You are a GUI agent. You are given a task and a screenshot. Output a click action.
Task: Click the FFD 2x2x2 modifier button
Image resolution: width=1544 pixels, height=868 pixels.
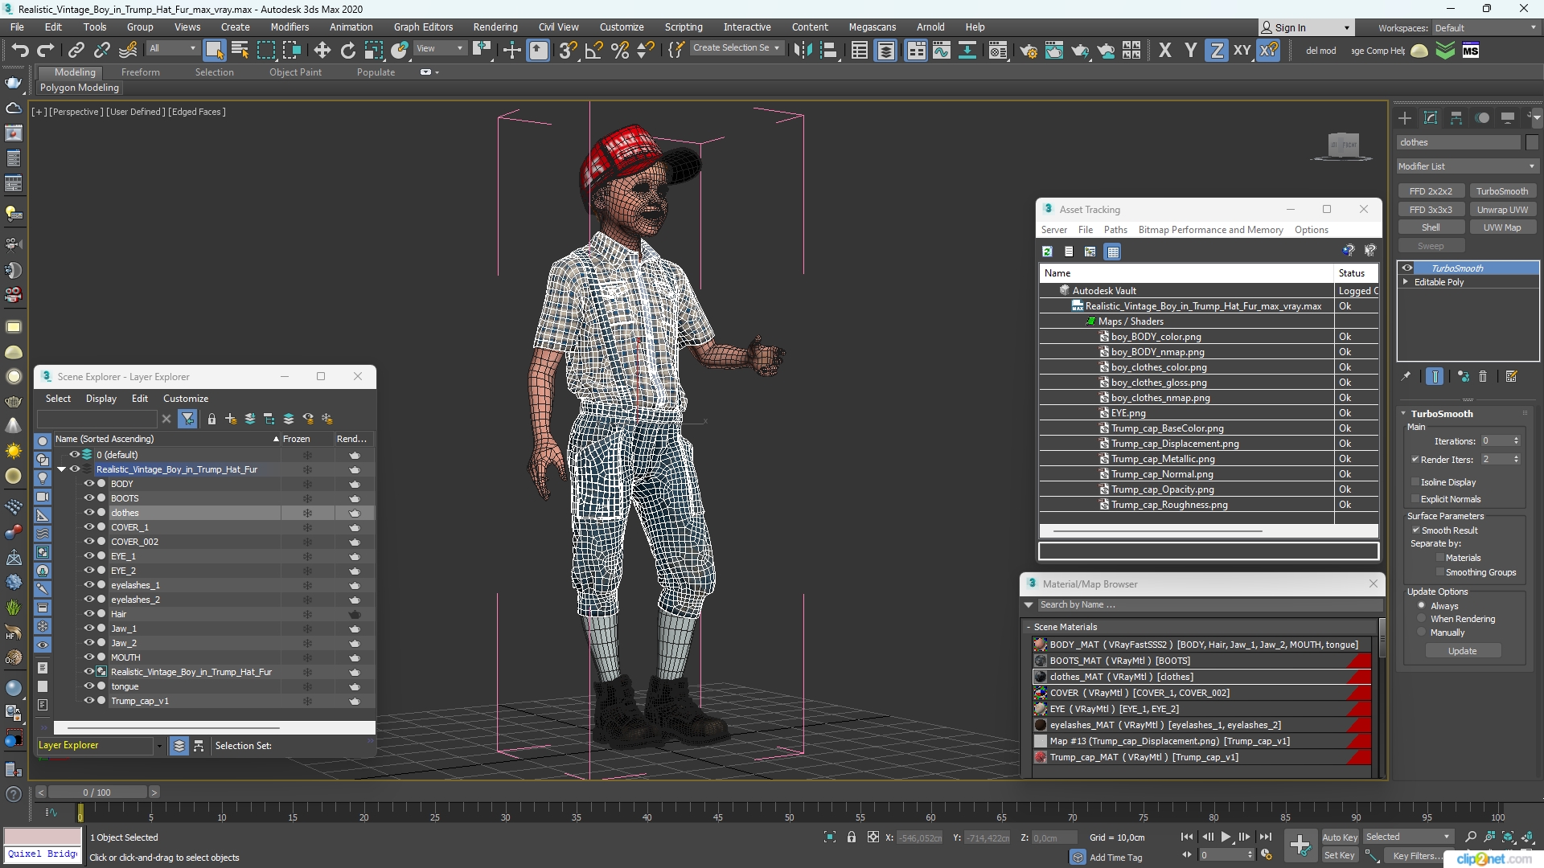coord(1431,191)
